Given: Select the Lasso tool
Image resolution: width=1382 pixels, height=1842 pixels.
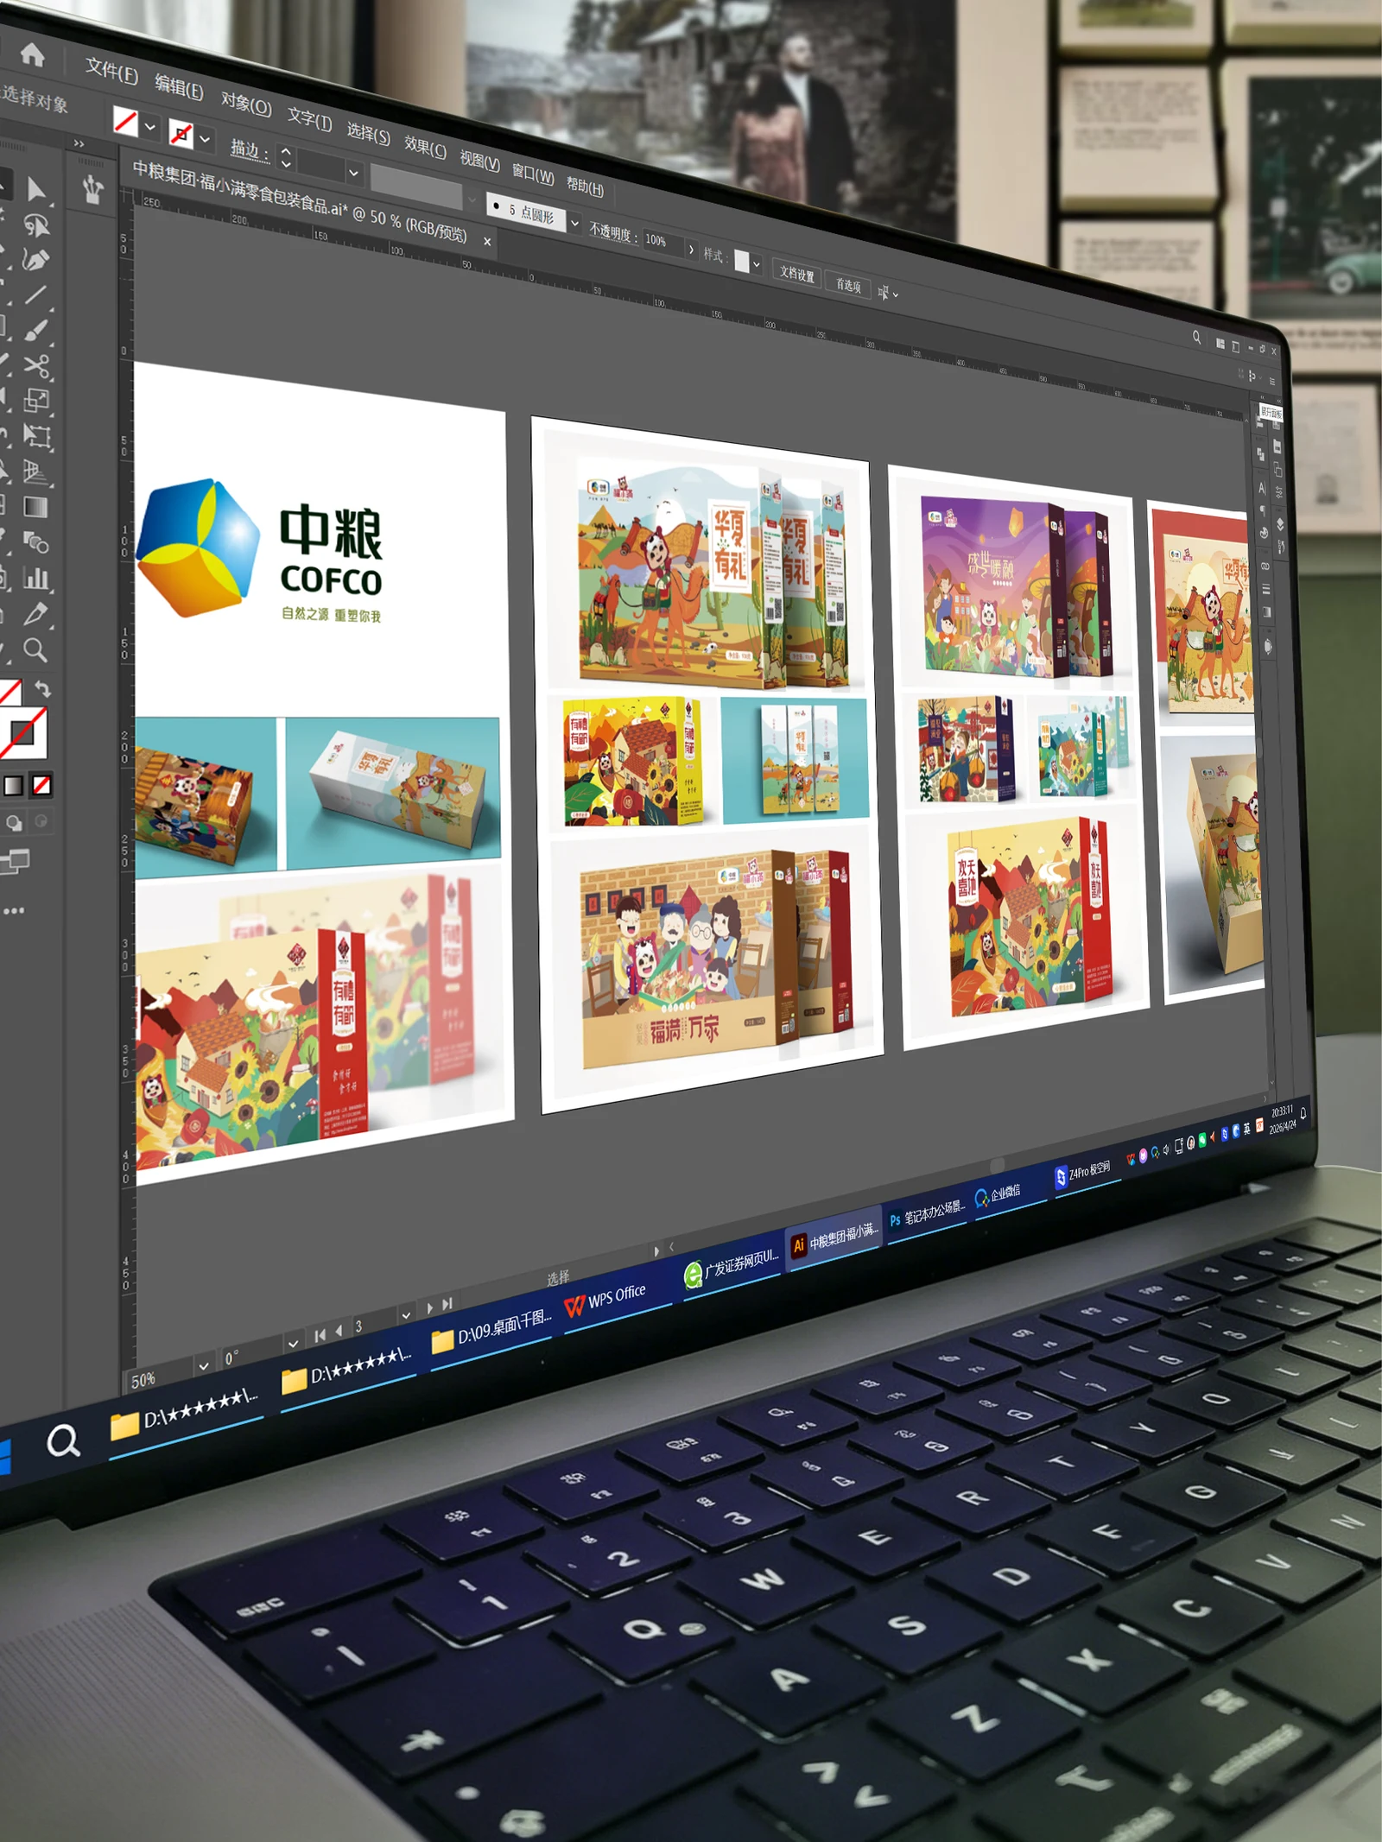Looking at the screenshot, I should [x=36, y=225].
